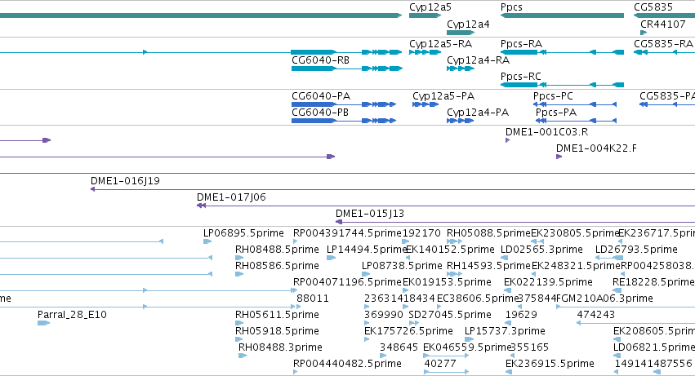Open transcript Cyp12a4-RA
This screenshot has width=695, height=376.
point(478,60)
